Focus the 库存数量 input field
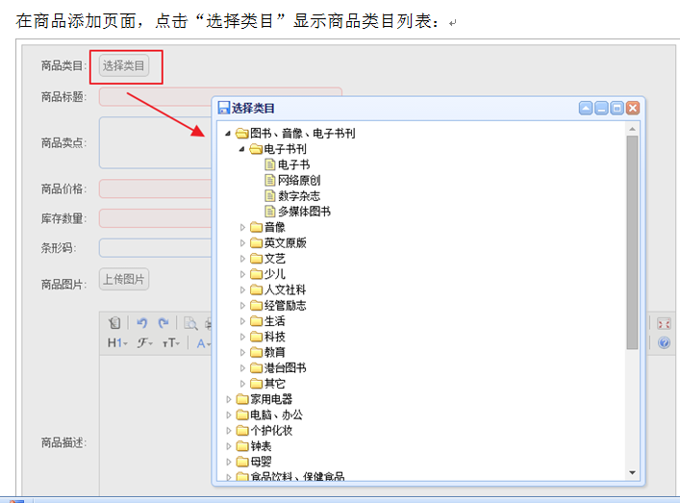Viewport: 680px width, 503px height. (x=155, y=218)
